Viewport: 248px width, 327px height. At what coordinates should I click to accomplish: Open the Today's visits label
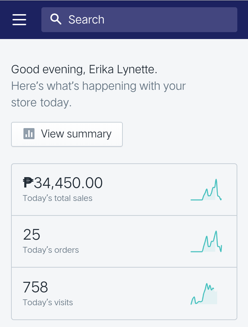48,302
